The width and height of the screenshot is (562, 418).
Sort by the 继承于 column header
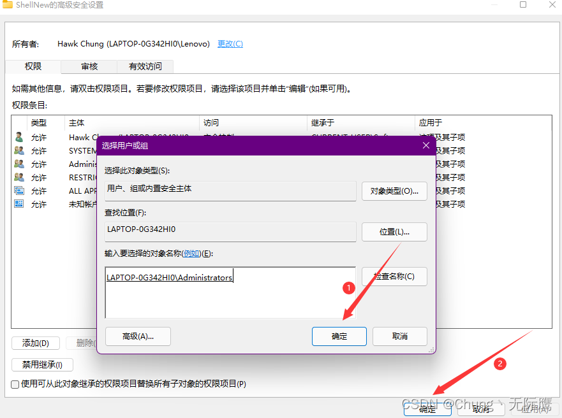(x=361, y=123)
